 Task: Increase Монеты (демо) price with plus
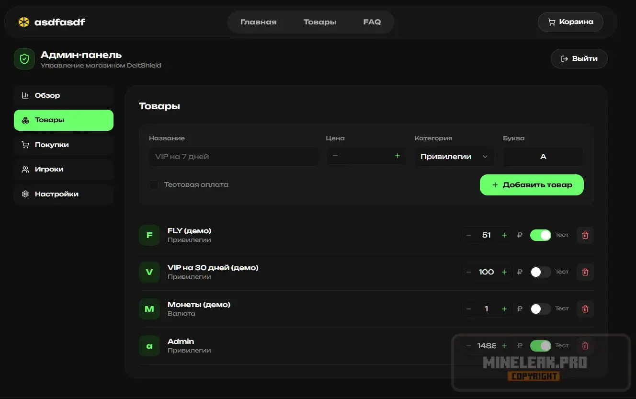[504, 309]
